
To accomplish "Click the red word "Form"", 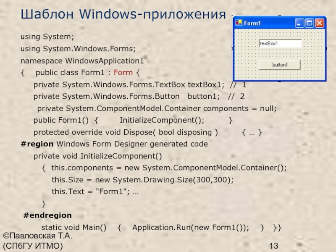I will (x=123, y=73).
